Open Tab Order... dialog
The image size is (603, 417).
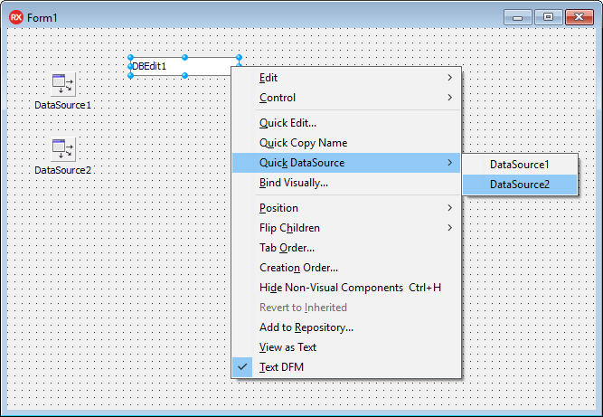(x=346, y=248)
